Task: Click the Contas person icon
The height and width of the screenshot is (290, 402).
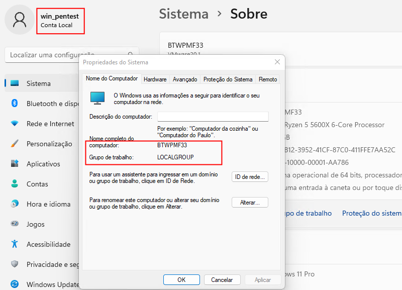Action: pyautogui.click(x=15, y=184)
